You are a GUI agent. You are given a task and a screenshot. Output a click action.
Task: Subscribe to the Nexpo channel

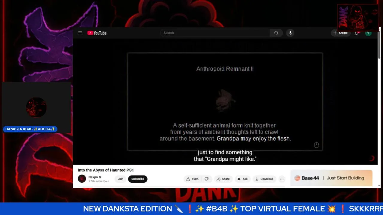[138, 179]
